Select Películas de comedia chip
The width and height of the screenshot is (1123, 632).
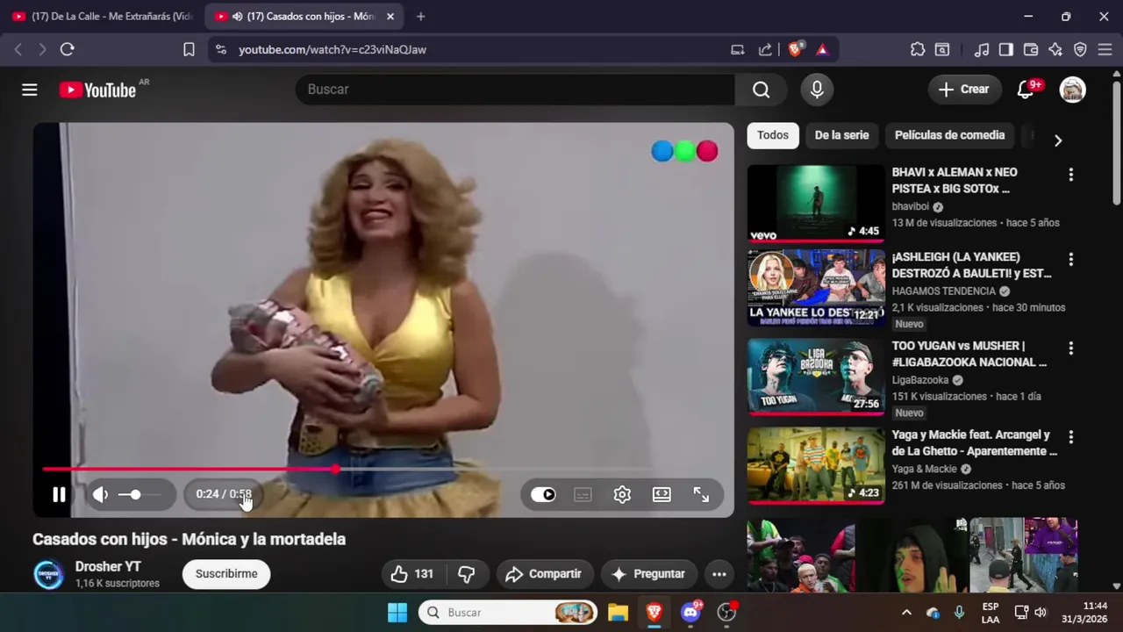coord(949,135)
